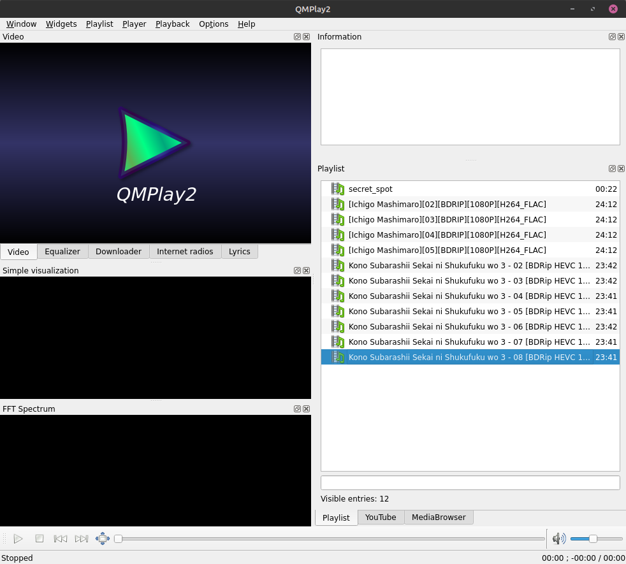This screenshot has height=564, width=626.
Task: Click media icon of Ichigo Mashimaro [04]
Action: (x=338, y=235)
